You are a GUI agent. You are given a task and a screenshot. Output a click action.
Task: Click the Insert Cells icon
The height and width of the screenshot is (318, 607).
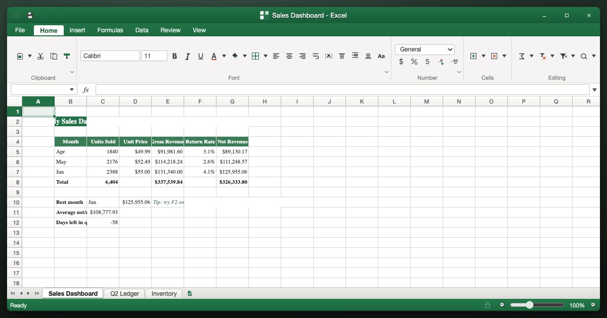[x=473, y=56]
